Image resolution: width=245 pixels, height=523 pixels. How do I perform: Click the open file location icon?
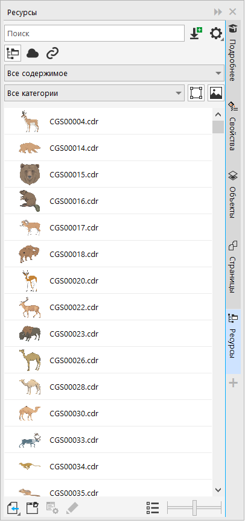click(33, 509)
